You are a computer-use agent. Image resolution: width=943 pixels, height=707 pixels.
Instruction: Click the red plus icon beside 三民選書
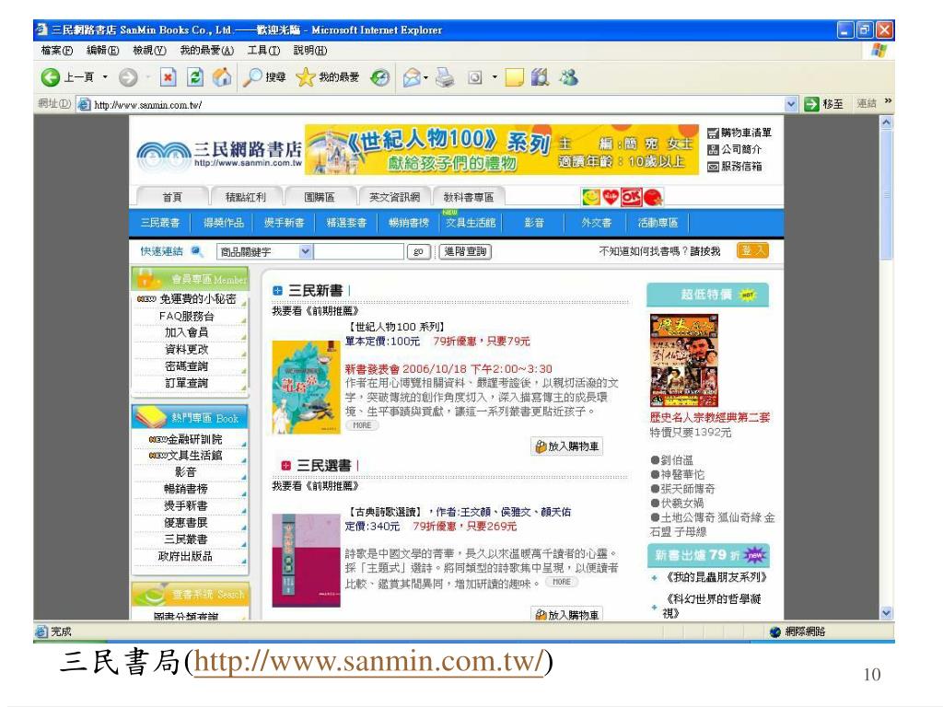(286, 465)
